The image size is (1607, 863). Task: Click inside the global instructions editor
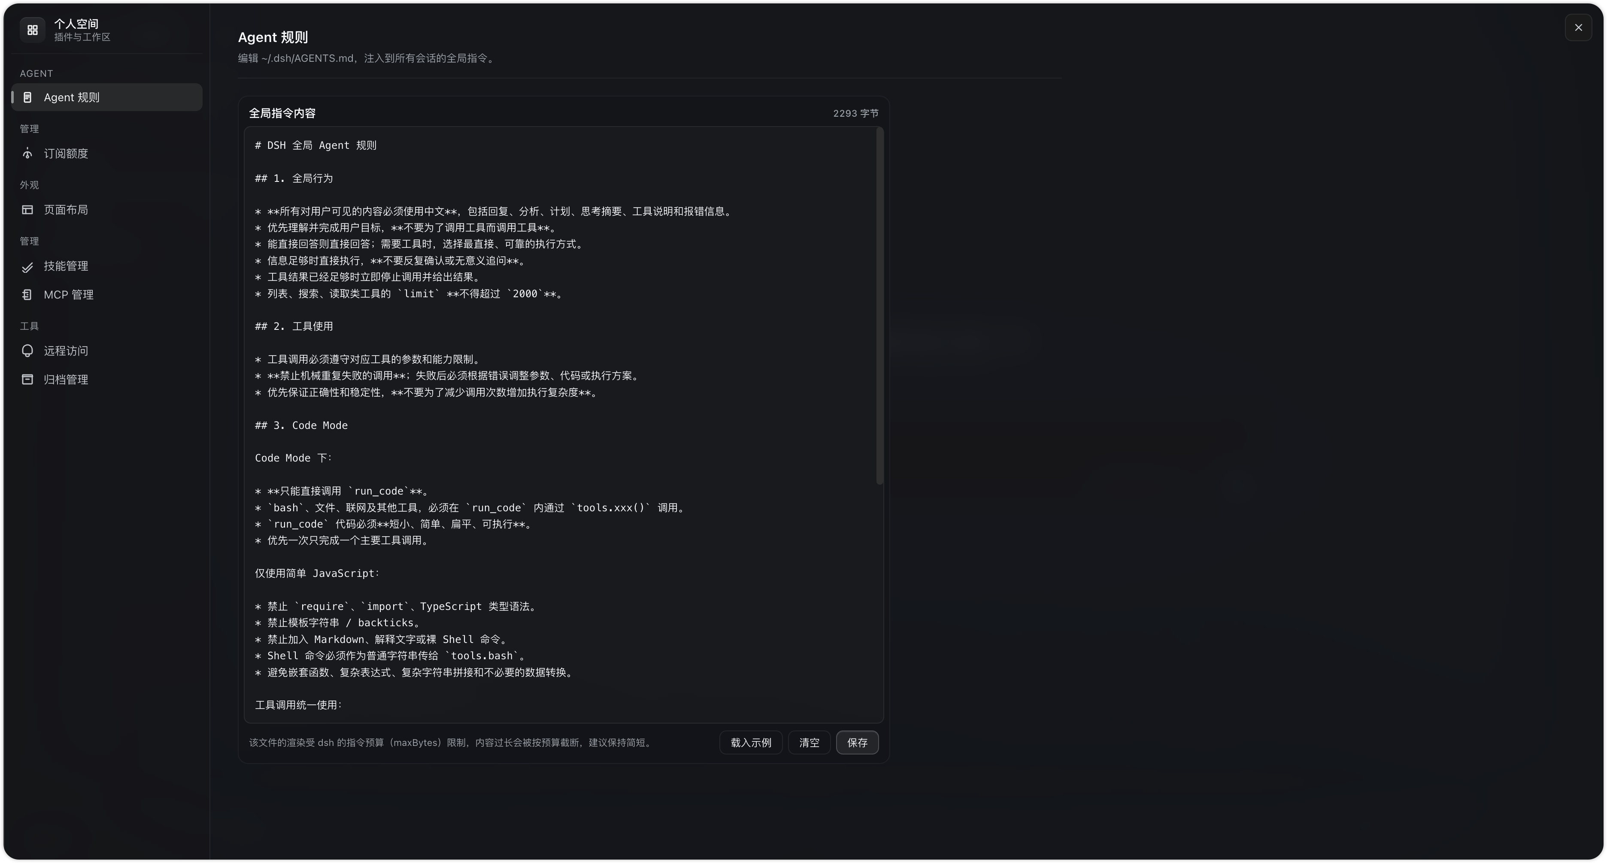563,425
